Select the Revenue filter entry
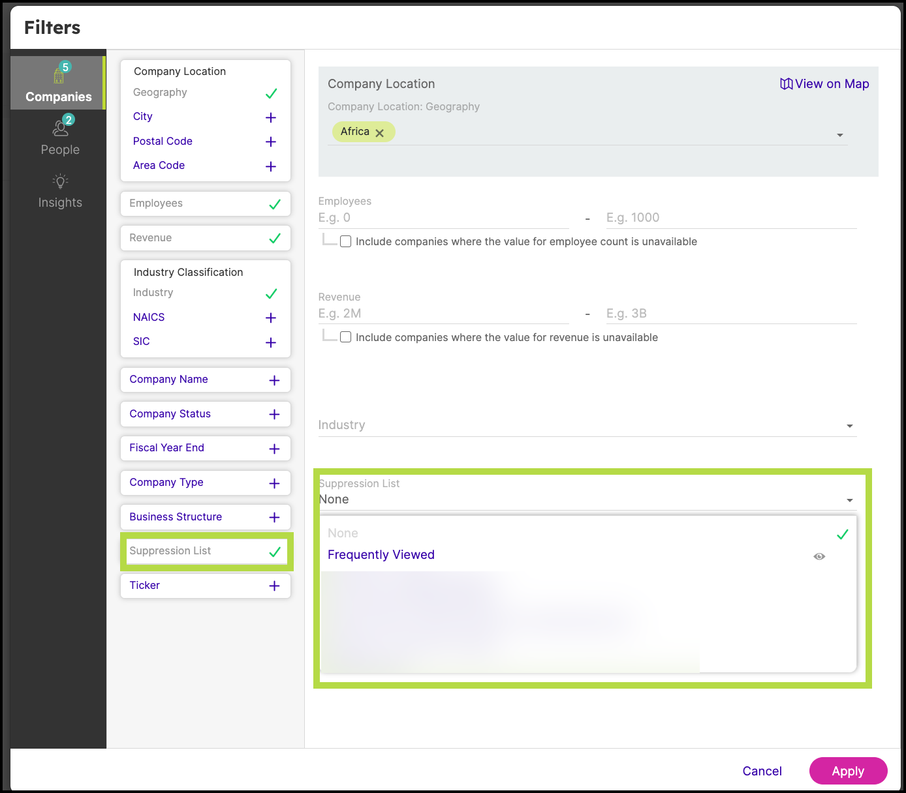 coord(206,238)
